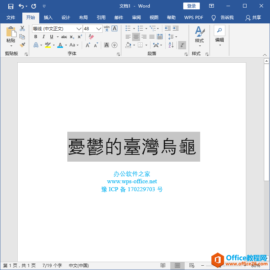Open Customize Quick Access Toolbar dropdown
Screen dimensions: 270x270
click(x=44, y=6)
